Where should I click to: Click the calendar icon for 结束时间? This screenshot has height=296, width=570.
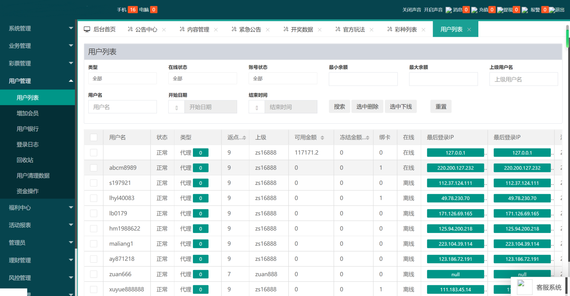pos(257,107)
